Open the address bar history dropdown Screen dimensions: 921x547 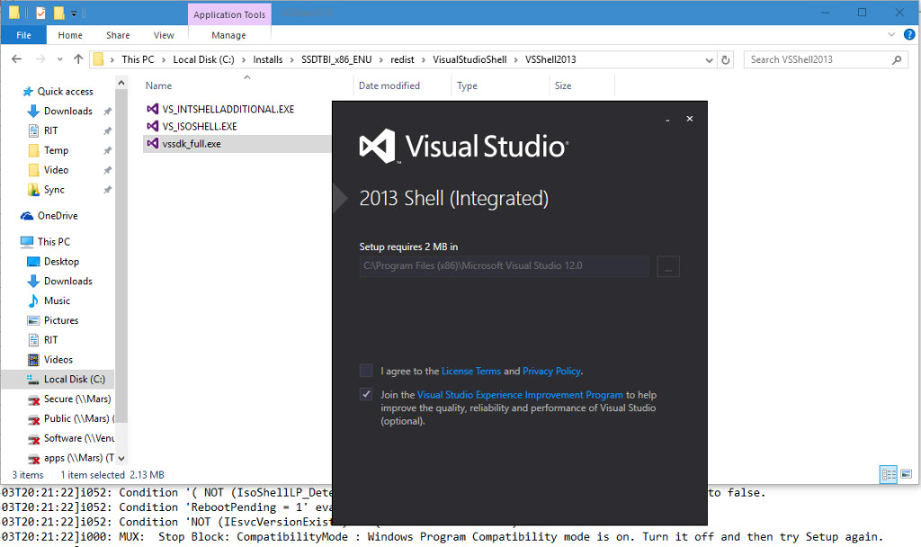pyautogui.click(x=709, y=60)
